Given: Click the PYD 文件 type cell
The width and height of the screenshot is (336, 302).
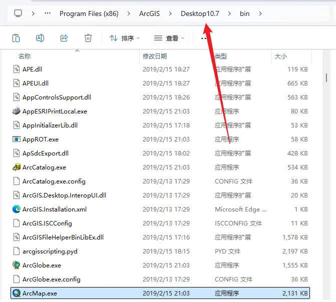Looking at the screenshot, I should tap(227, 251).
